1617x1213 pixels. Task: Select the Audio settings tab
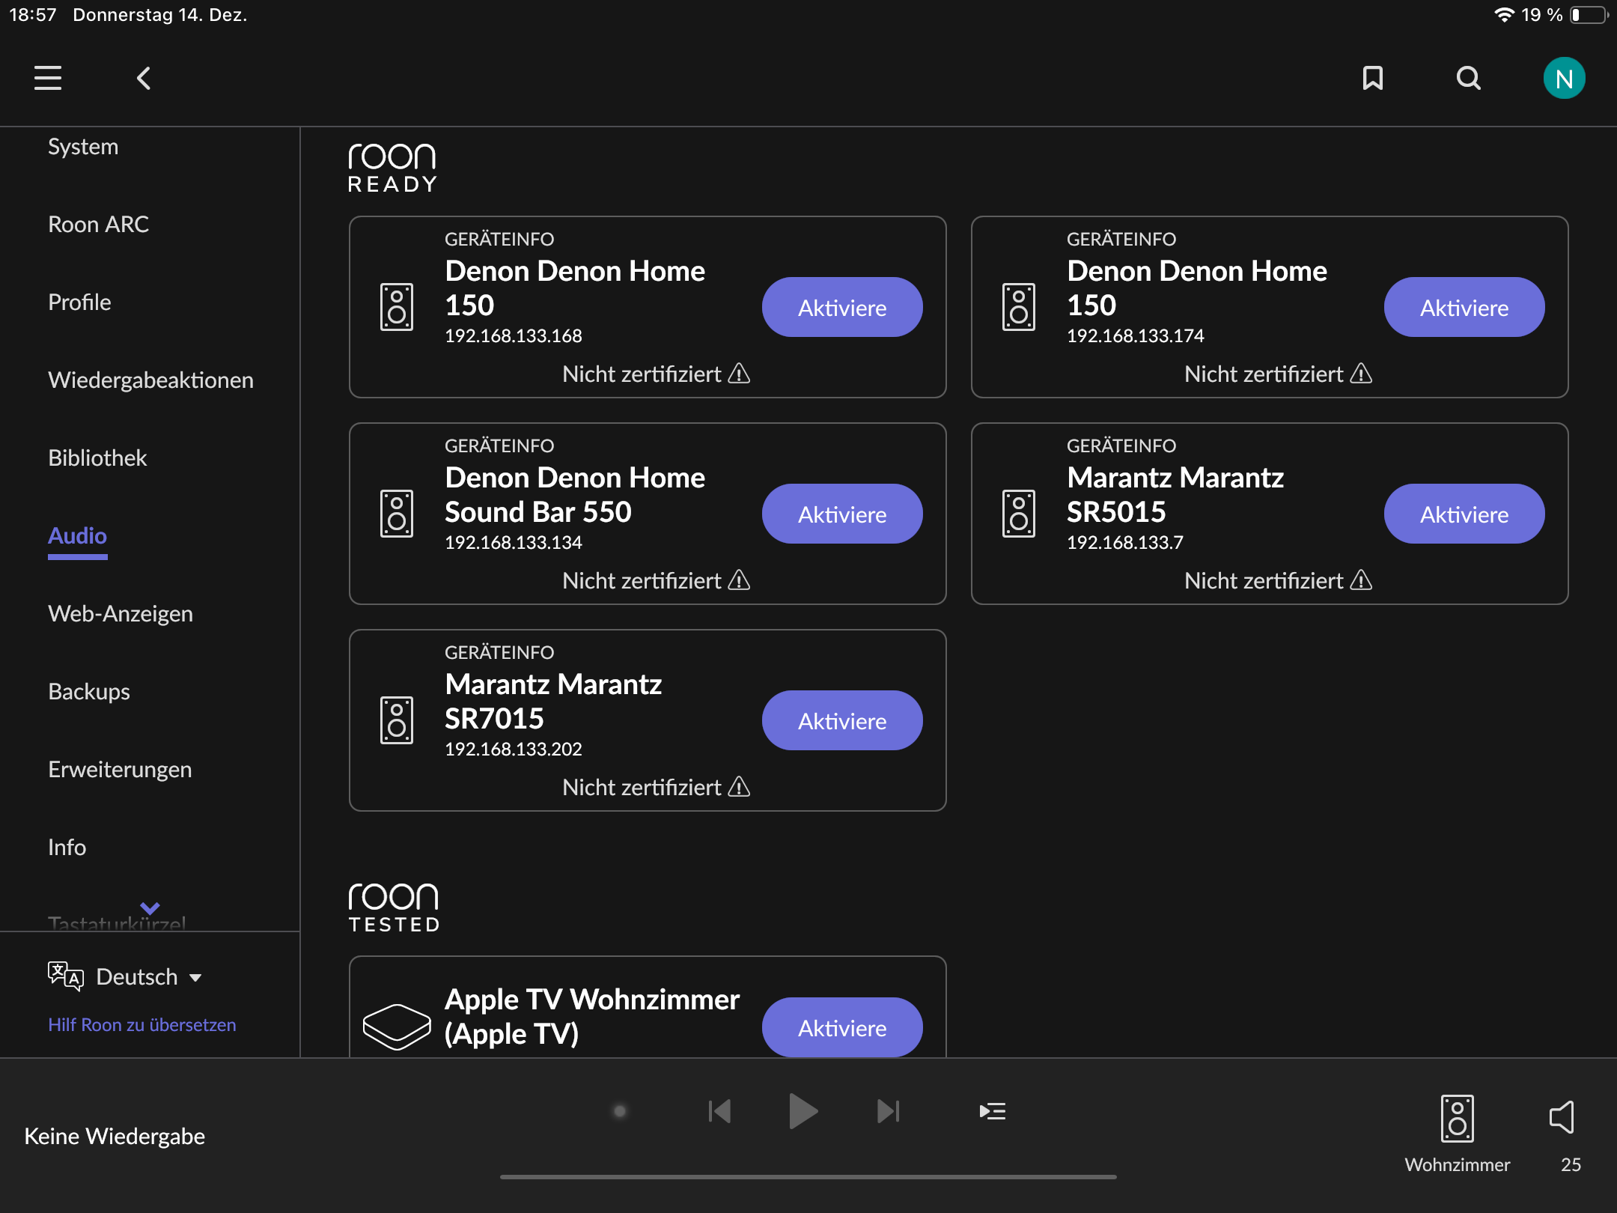77,536
